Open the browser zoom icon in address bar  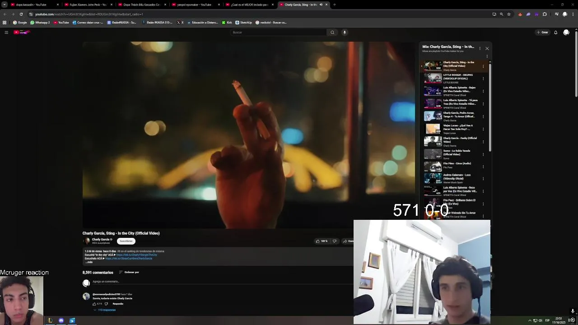(501, 14)
